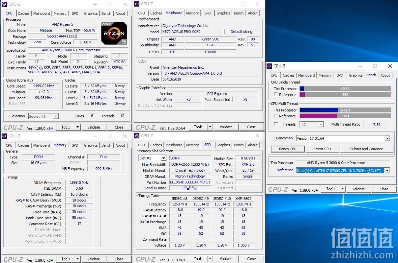Click the CPU-Z title icon of the Bench window

pos(270,66)
